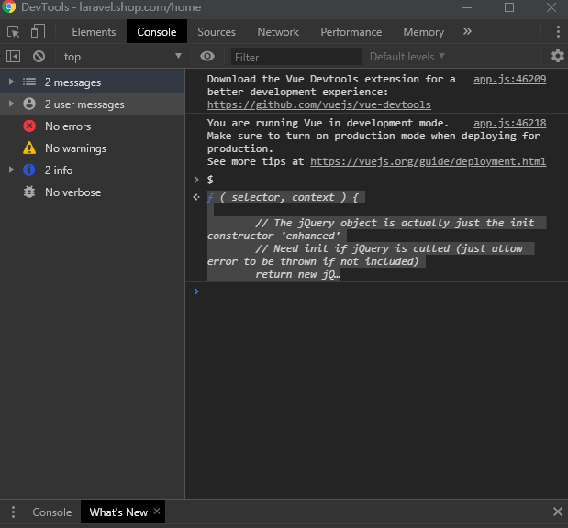Switch to the drawer Console tab
Screen dimensions: 568x528
[52, 512]
